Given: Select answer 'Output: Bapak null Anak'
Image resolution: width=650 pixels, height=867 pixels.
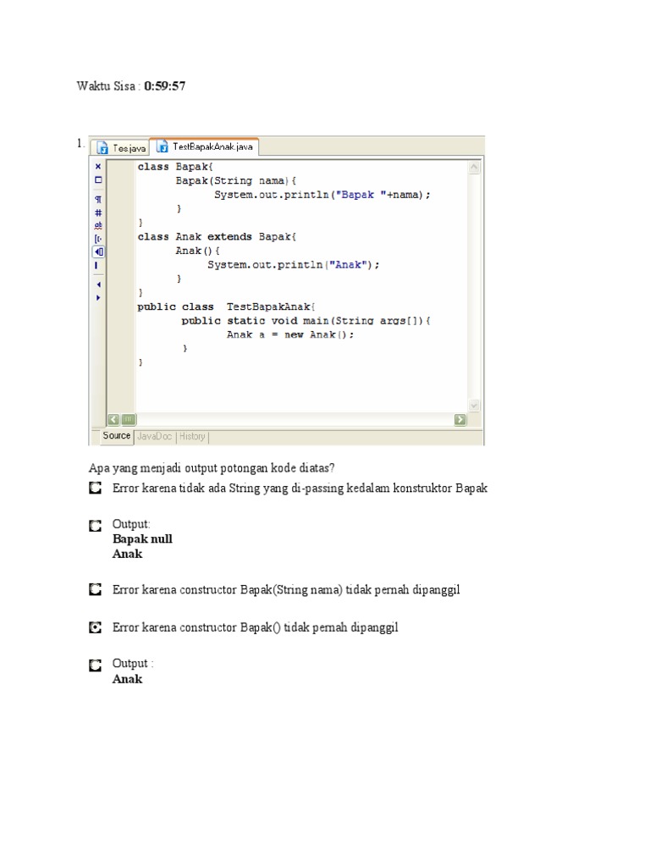Looking at the screenshot, I should click(95, 525).
